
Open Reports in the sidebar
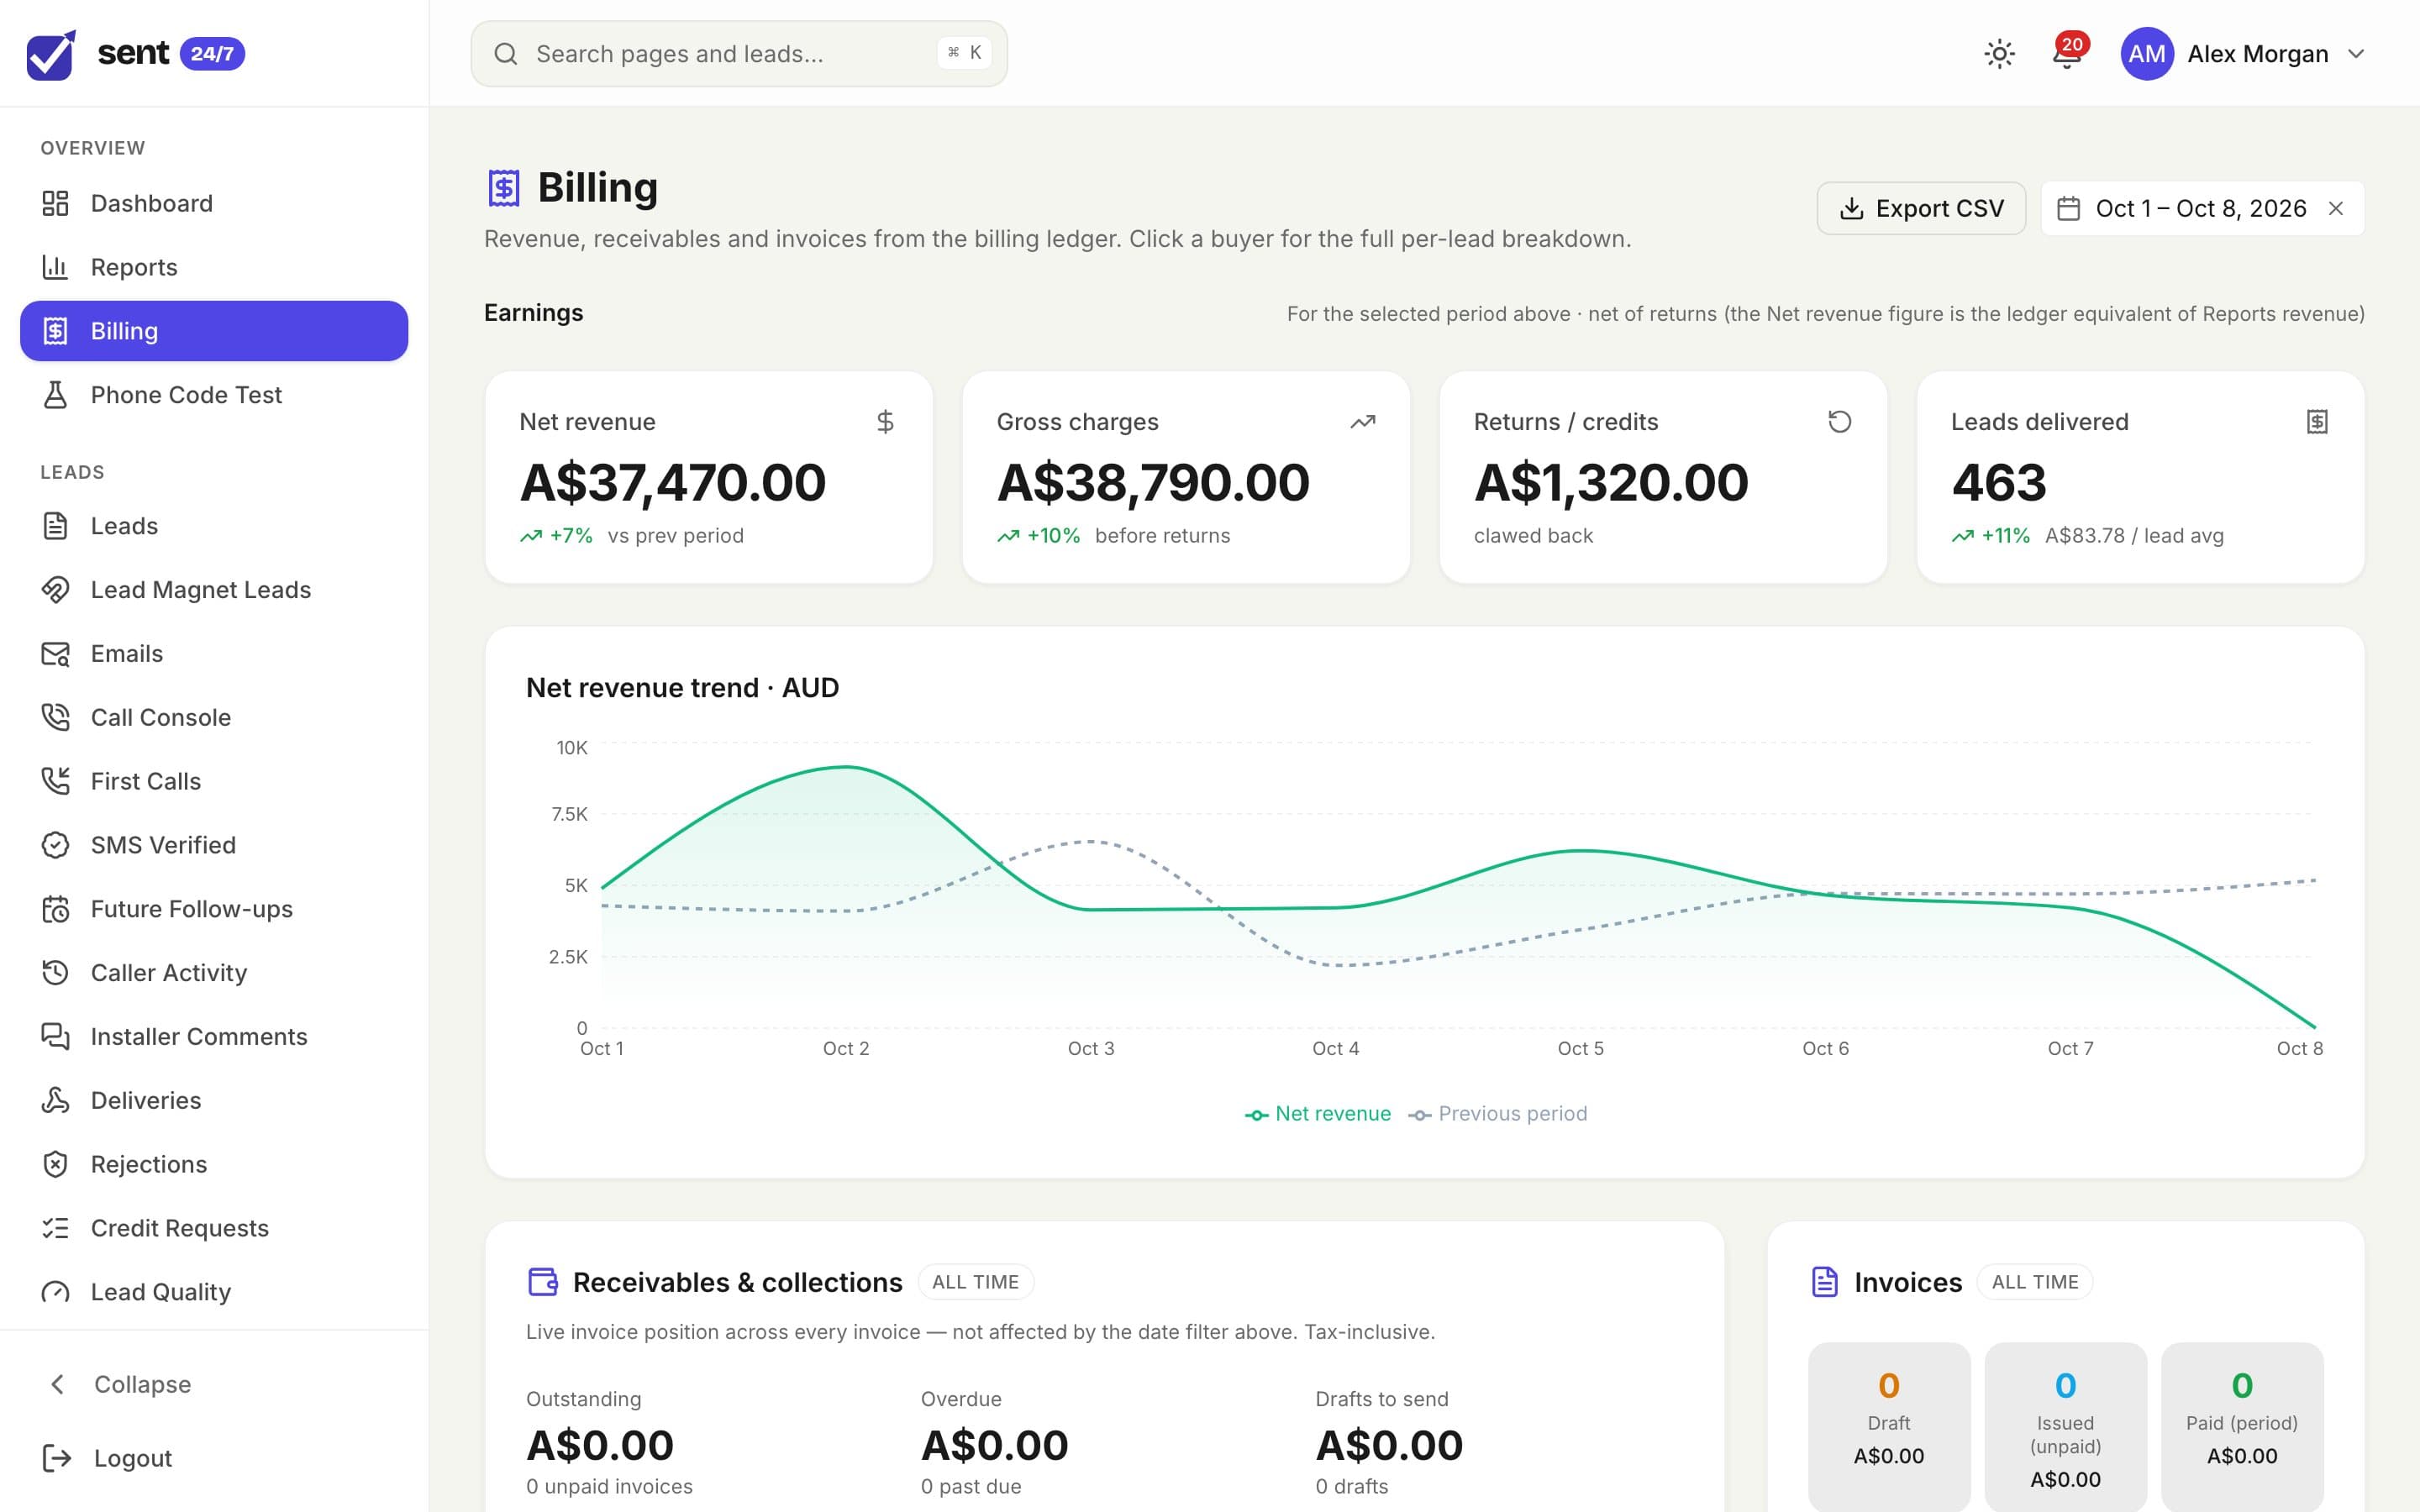click(x=214, y=267)
